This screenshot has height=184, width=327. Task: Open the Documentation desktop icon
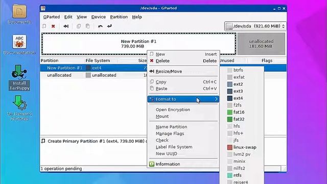[19, 44]
